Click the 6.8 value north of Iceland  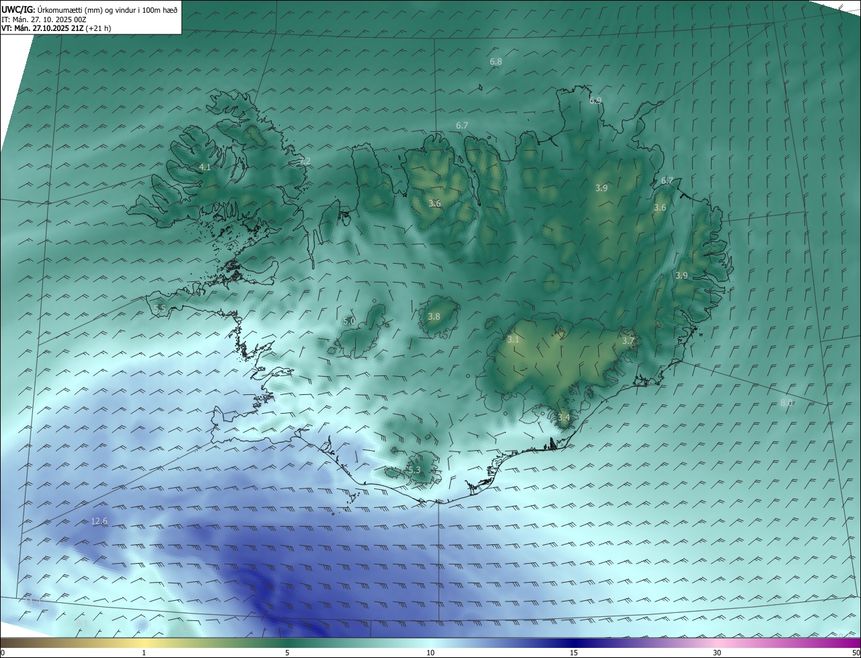coord(496,61)
